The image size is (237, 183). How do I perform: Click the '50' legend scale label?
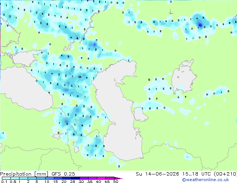point(116,182)
